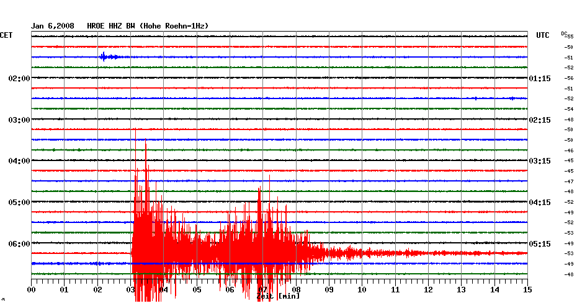This screenshot has height=306, width=577.
Task: Click the "10" minute tick label
Action: (362, 290)
